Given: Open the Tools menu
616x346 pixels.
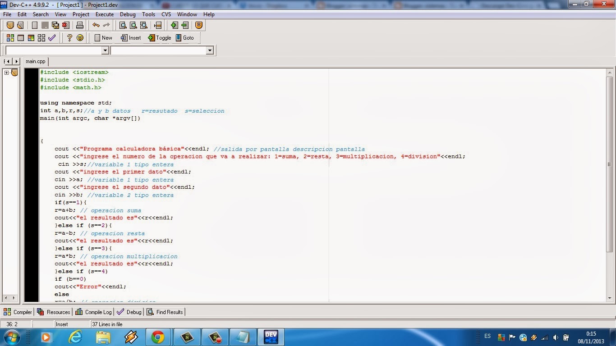Looking at the screenshot, I should point(148,14).
